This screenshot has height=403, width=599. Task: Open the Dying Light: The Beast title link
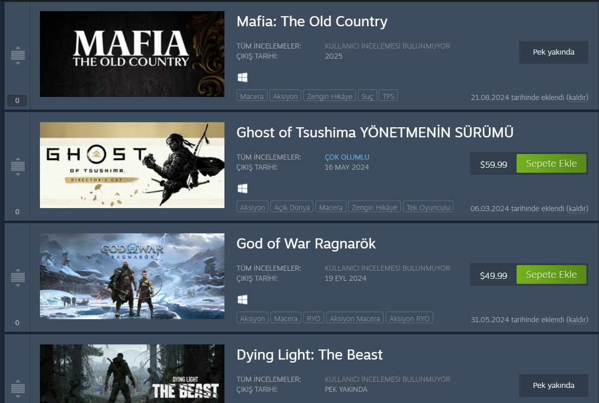coord(309,355)
